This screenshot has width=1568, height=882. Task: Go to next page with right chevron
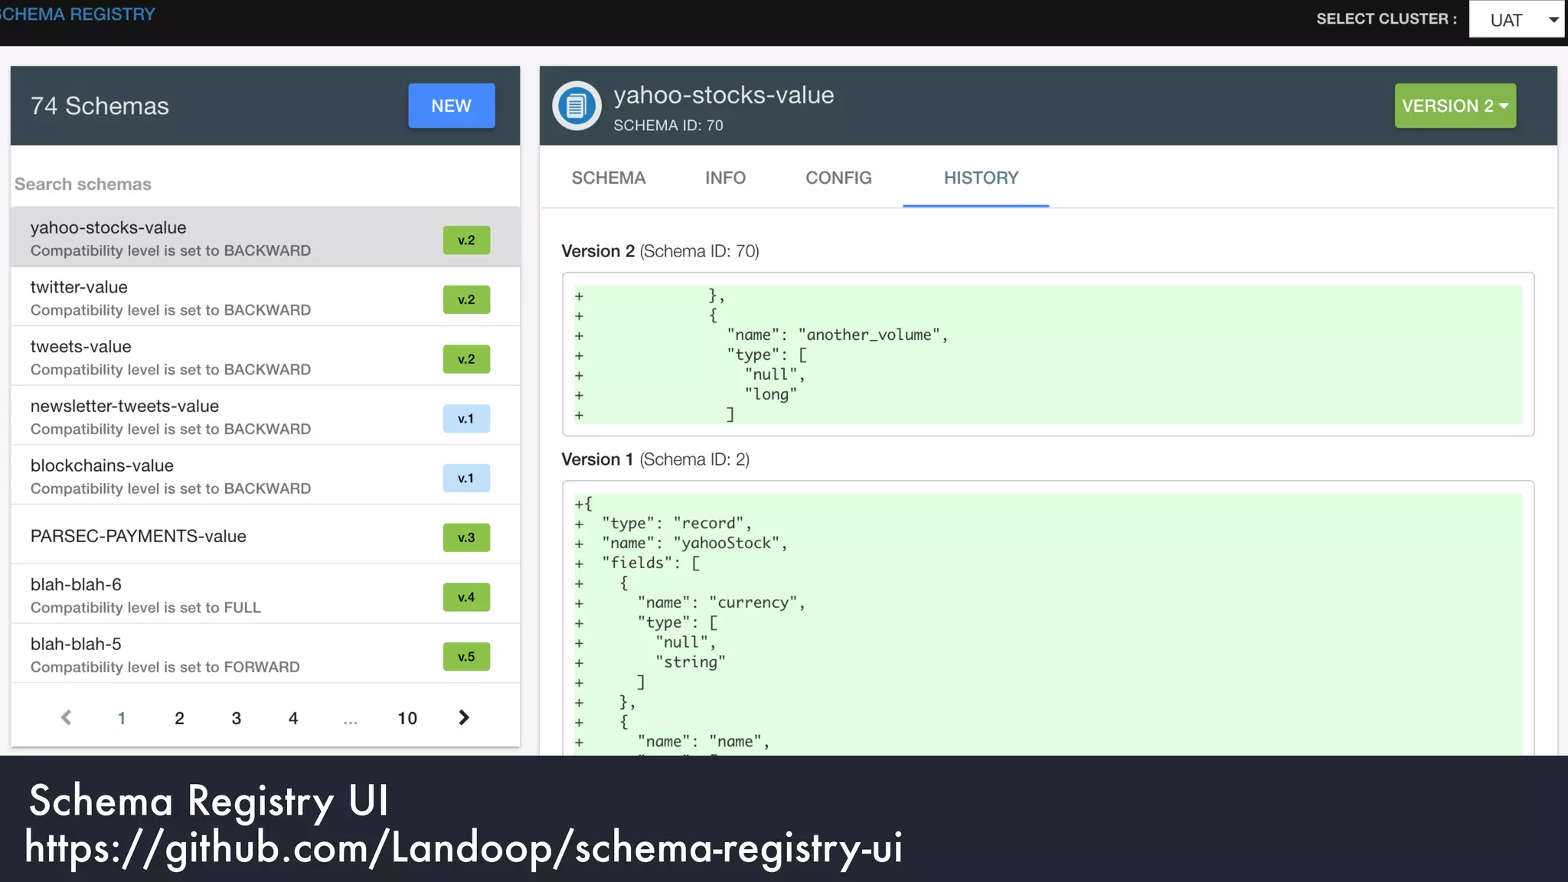464,717
